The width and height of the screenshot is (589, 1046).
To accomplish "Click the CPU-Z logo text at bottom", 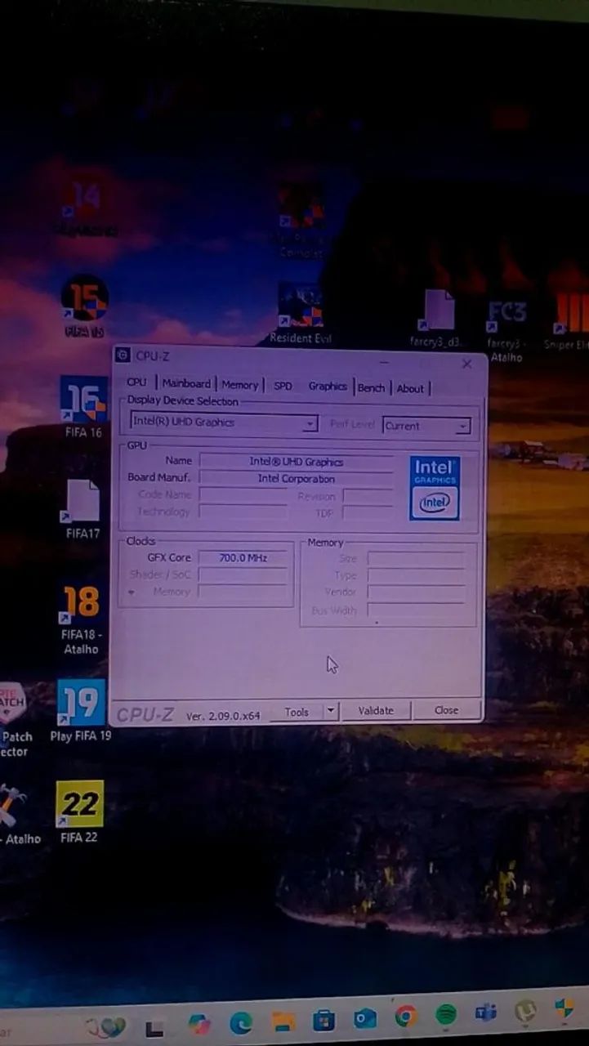I will (x=145, y=715).
